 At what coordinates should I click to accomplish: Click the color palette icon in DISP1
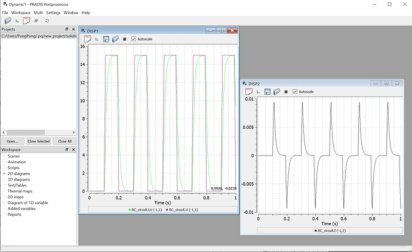tap(125, 39)
